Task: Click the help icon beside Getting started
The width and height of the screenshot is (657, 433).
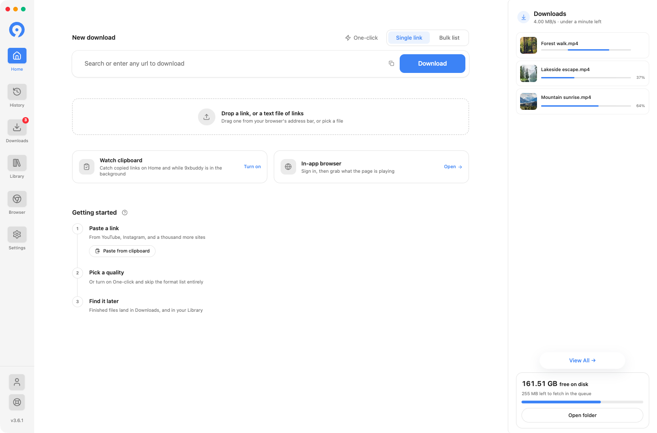Action: [125, 212]
